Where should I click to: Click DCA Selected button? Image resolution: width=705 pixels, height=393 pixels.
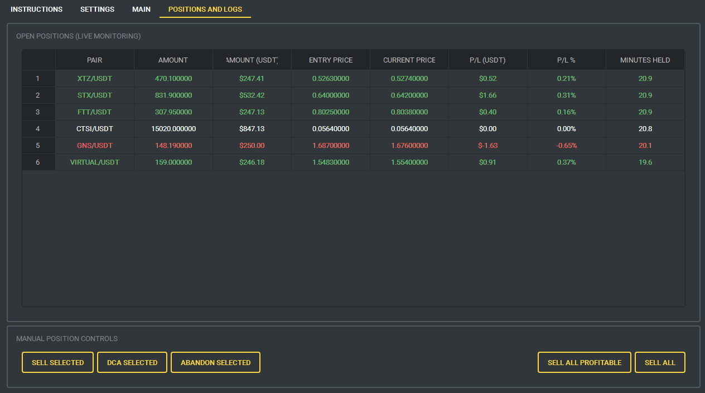[x=132, y=362]
